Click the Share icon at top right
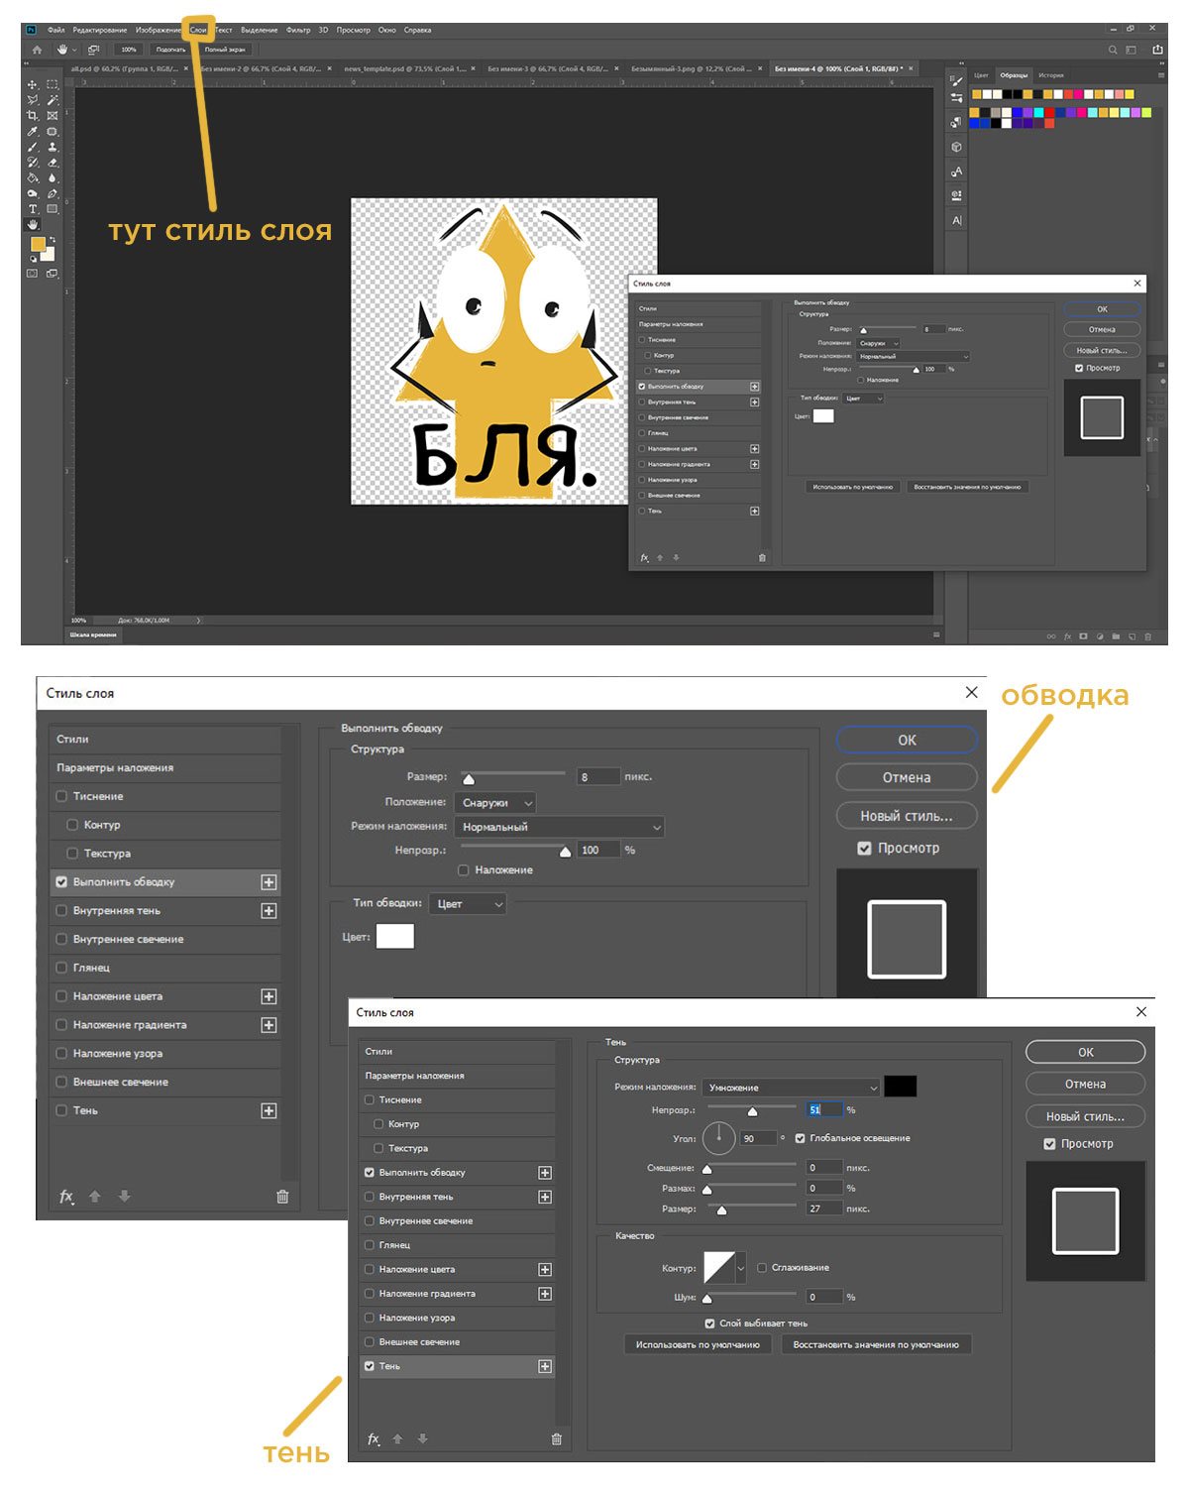Image resolution: width=1189 pixels, height=1498 pixels. (1157, 50)
